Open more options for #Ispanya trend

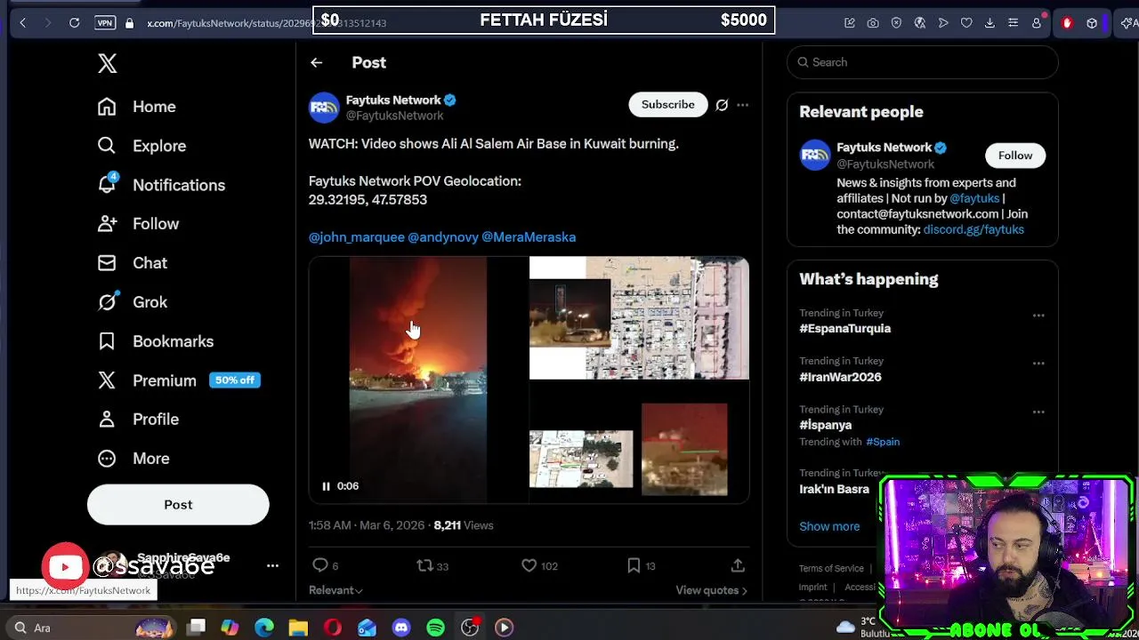click(x=1038, y=412)
